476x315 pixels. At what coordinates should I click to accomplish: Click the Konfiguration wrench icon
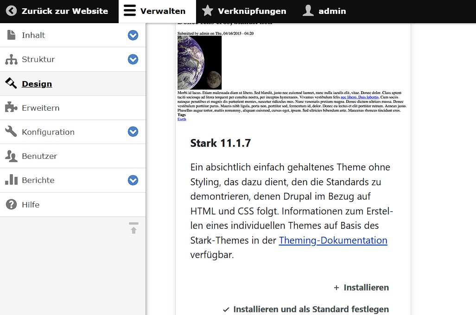(11, 132)
